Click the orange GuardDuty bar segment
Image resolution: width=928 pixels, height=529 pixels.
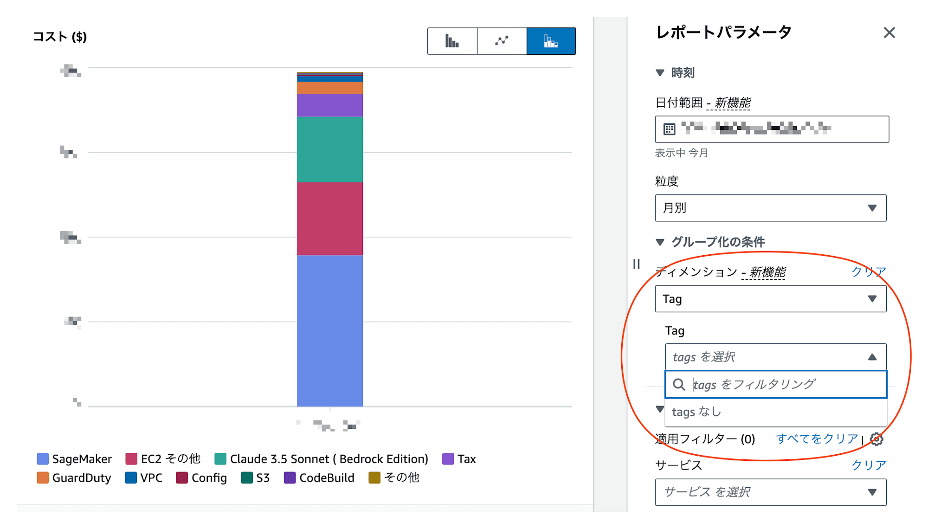pos(330,88)
